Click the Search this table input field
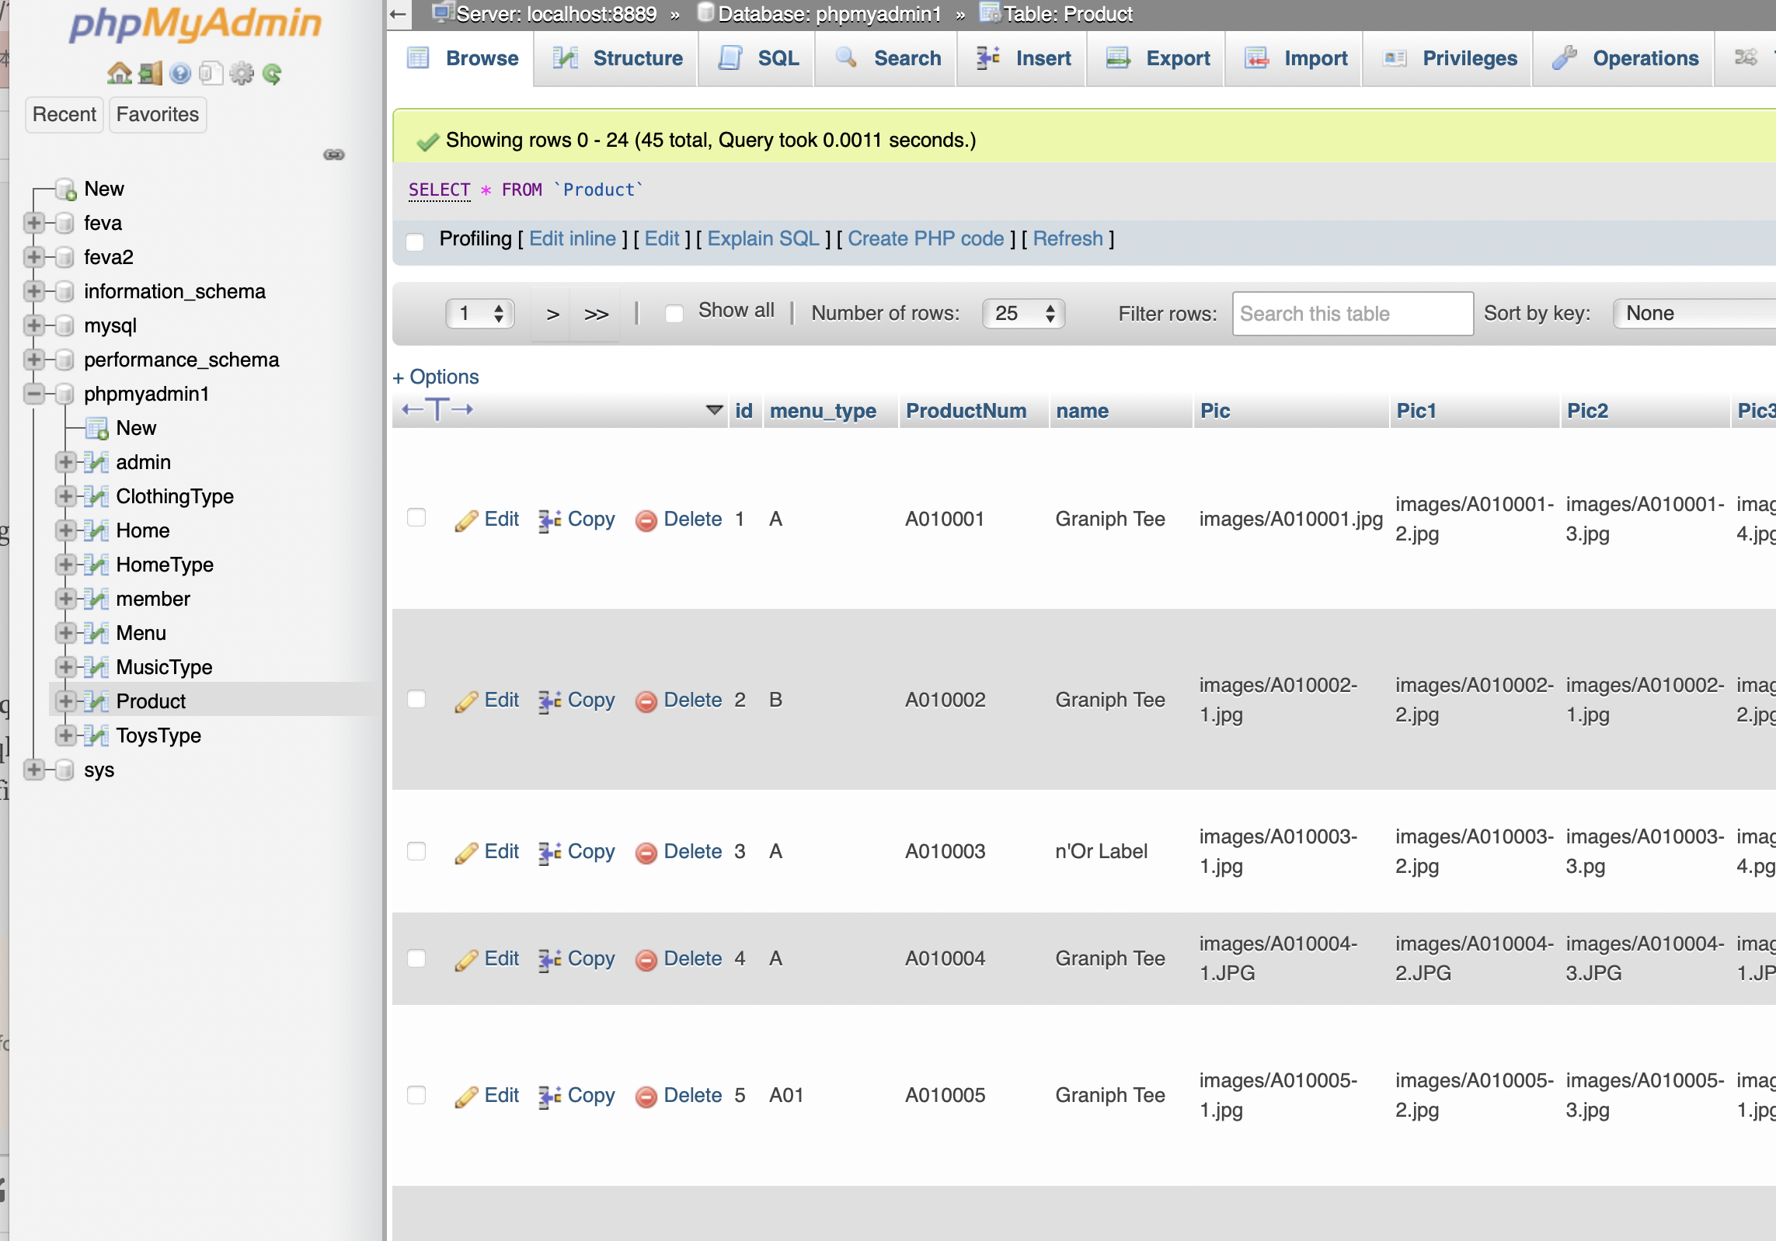1776x1241 pixels. 1352,314
